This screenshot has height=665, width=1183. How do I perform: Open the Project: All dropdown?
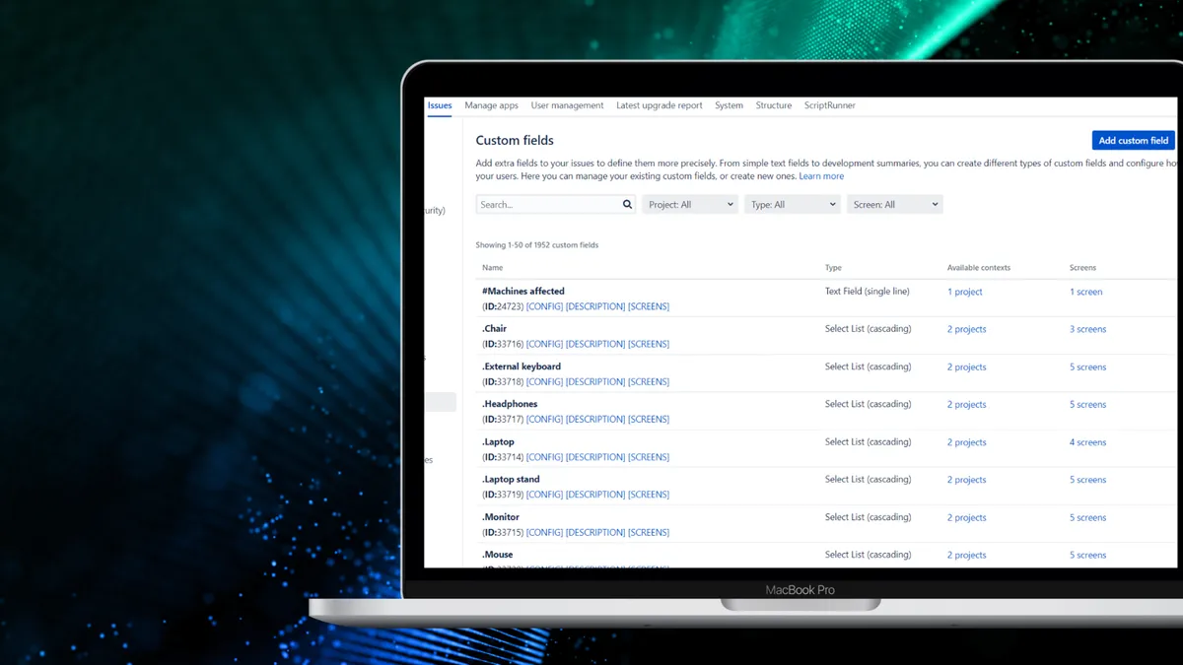(690, 205)
